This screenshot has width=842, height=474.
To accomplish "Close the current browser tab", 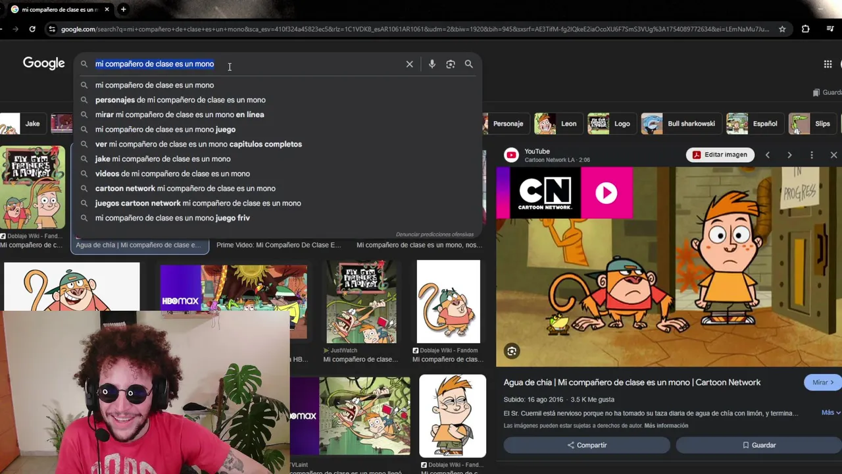I will 107,9.
